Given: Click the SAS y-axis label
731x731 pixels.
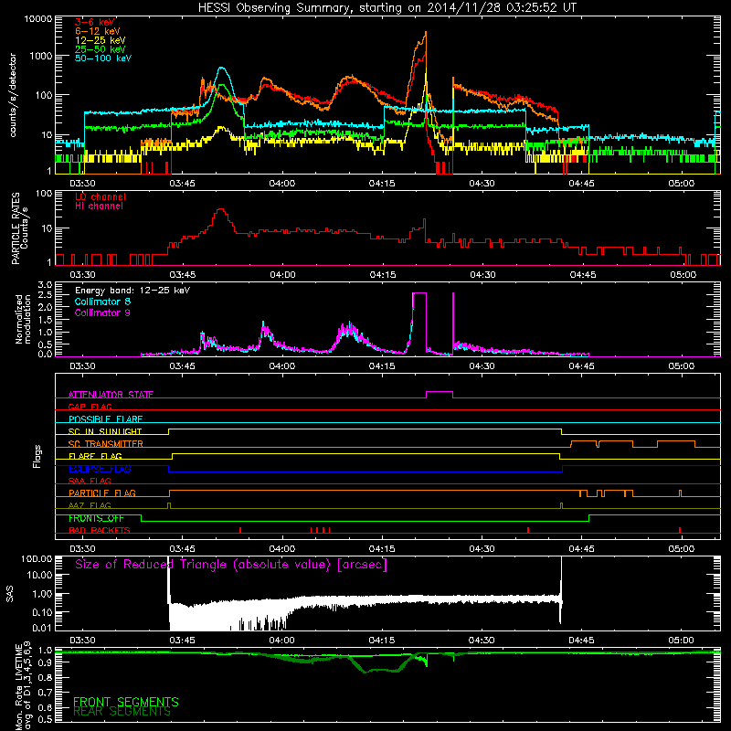Looking at the screenshot, I should coord(10,593).
